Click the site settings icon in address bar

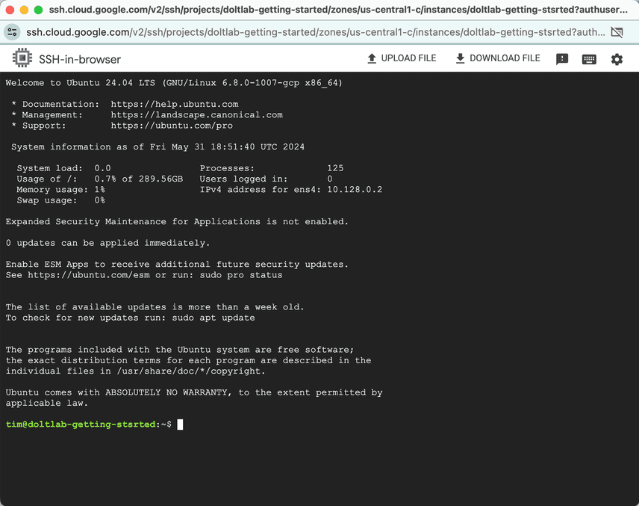pos(12,32)
